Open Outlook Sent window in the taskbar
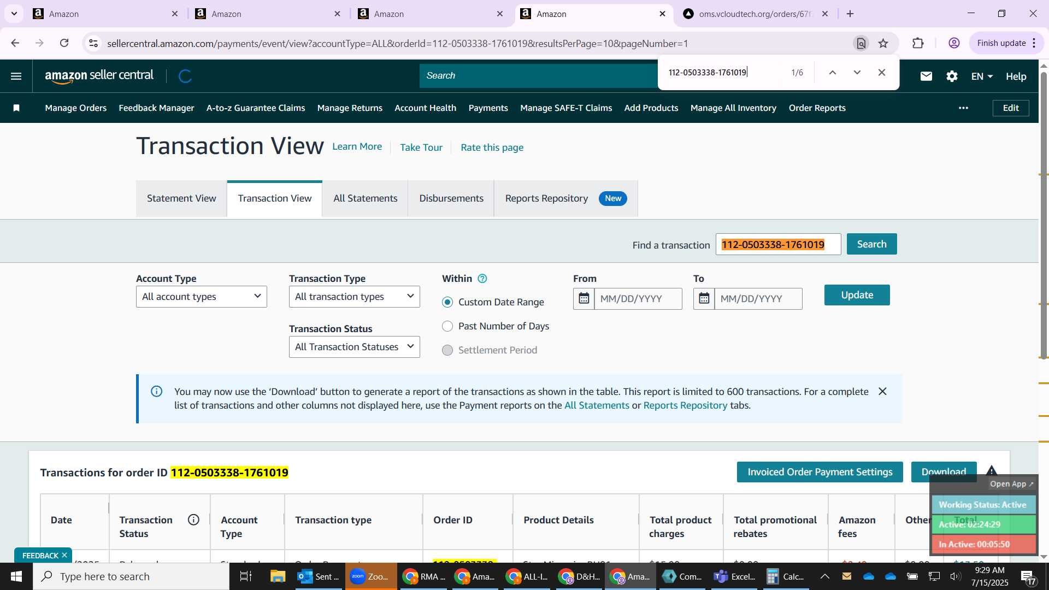Screen dimensions: 1049x590 319,576
